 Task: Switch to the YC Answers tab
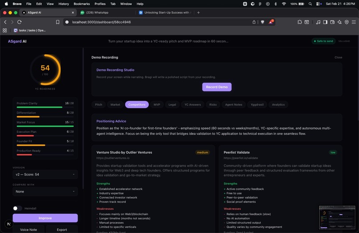click(x=192, y=105)
